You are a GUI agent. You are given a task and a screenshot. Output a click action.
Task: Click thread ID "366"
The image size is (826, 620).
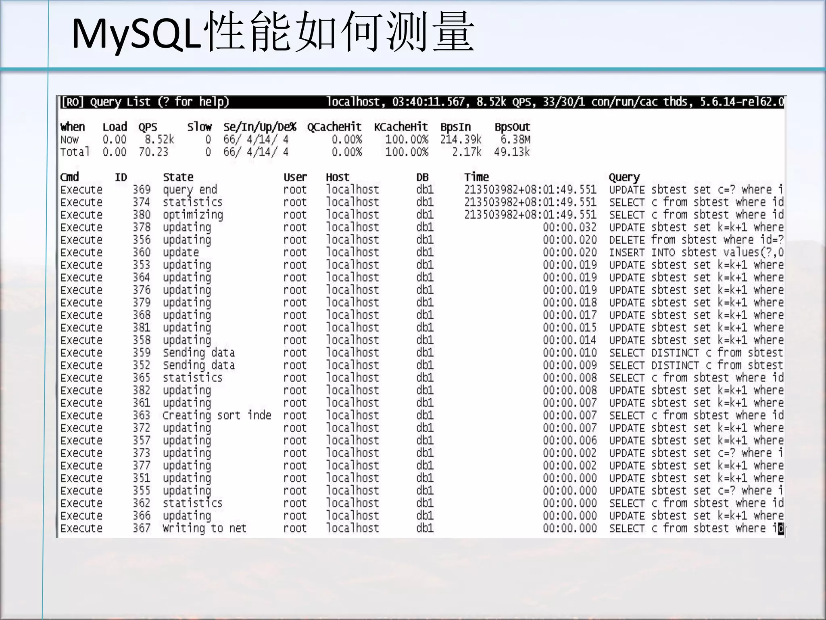tap(142, 515)
